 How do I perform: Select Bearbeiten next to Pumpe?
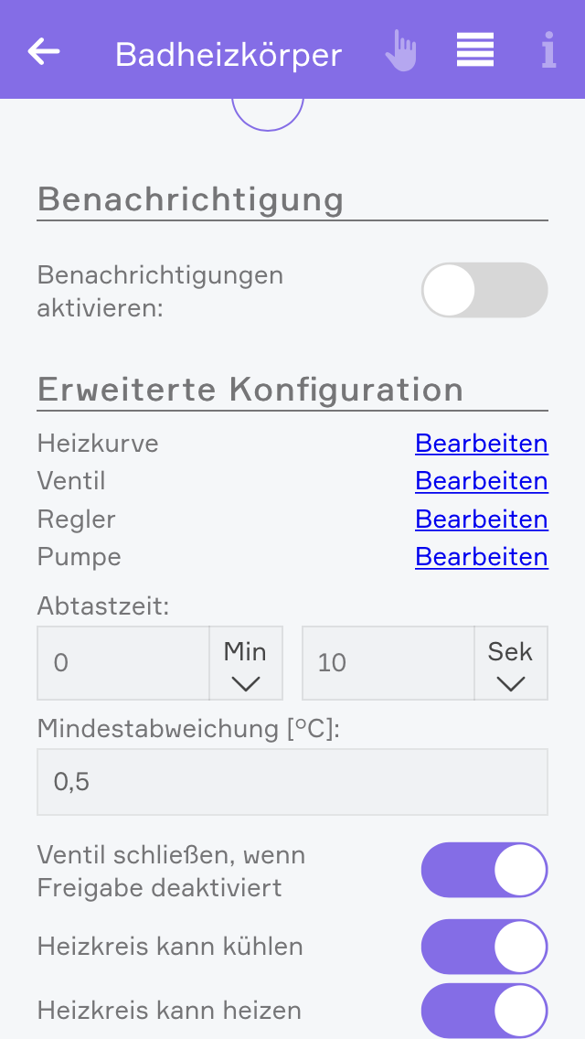(x=481, y=557)
